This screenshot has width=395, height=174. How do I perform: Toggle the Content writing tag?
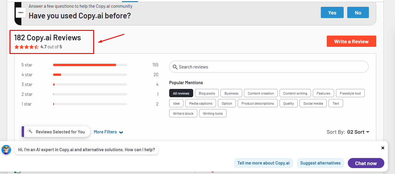pos(295,93)
